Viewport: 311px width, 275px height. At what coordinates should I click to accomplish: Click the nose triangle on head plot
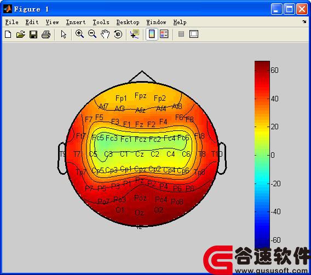(142, 77)
